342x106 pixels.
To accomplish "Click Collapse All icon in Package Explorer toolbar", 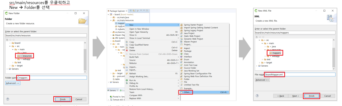I will pyautogui.click(x=131, y=11).
